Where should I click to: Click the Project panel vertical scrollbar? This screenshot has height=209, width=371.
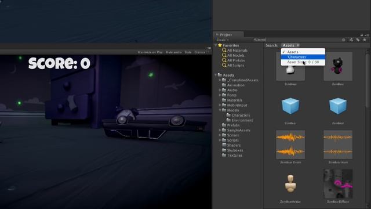(x=368, y=81)
